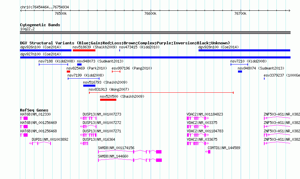Click the VDAC2|NM_001184823 label
This screenshot has width=300, height=179.
205,114
